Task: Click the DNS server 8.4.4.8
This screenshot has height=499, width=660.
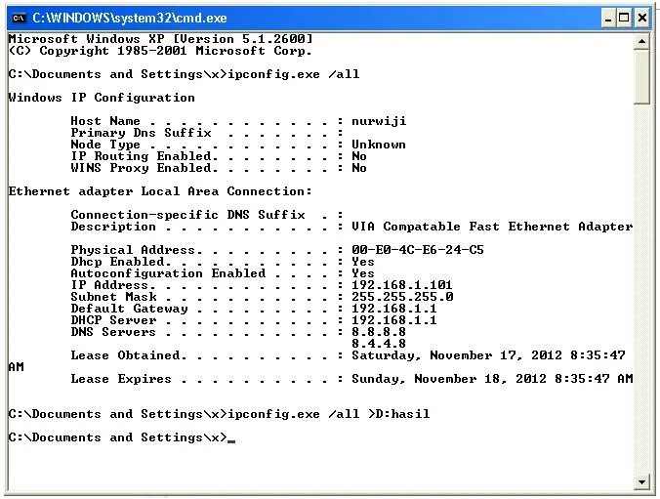Action: click(x=379, y=344)
